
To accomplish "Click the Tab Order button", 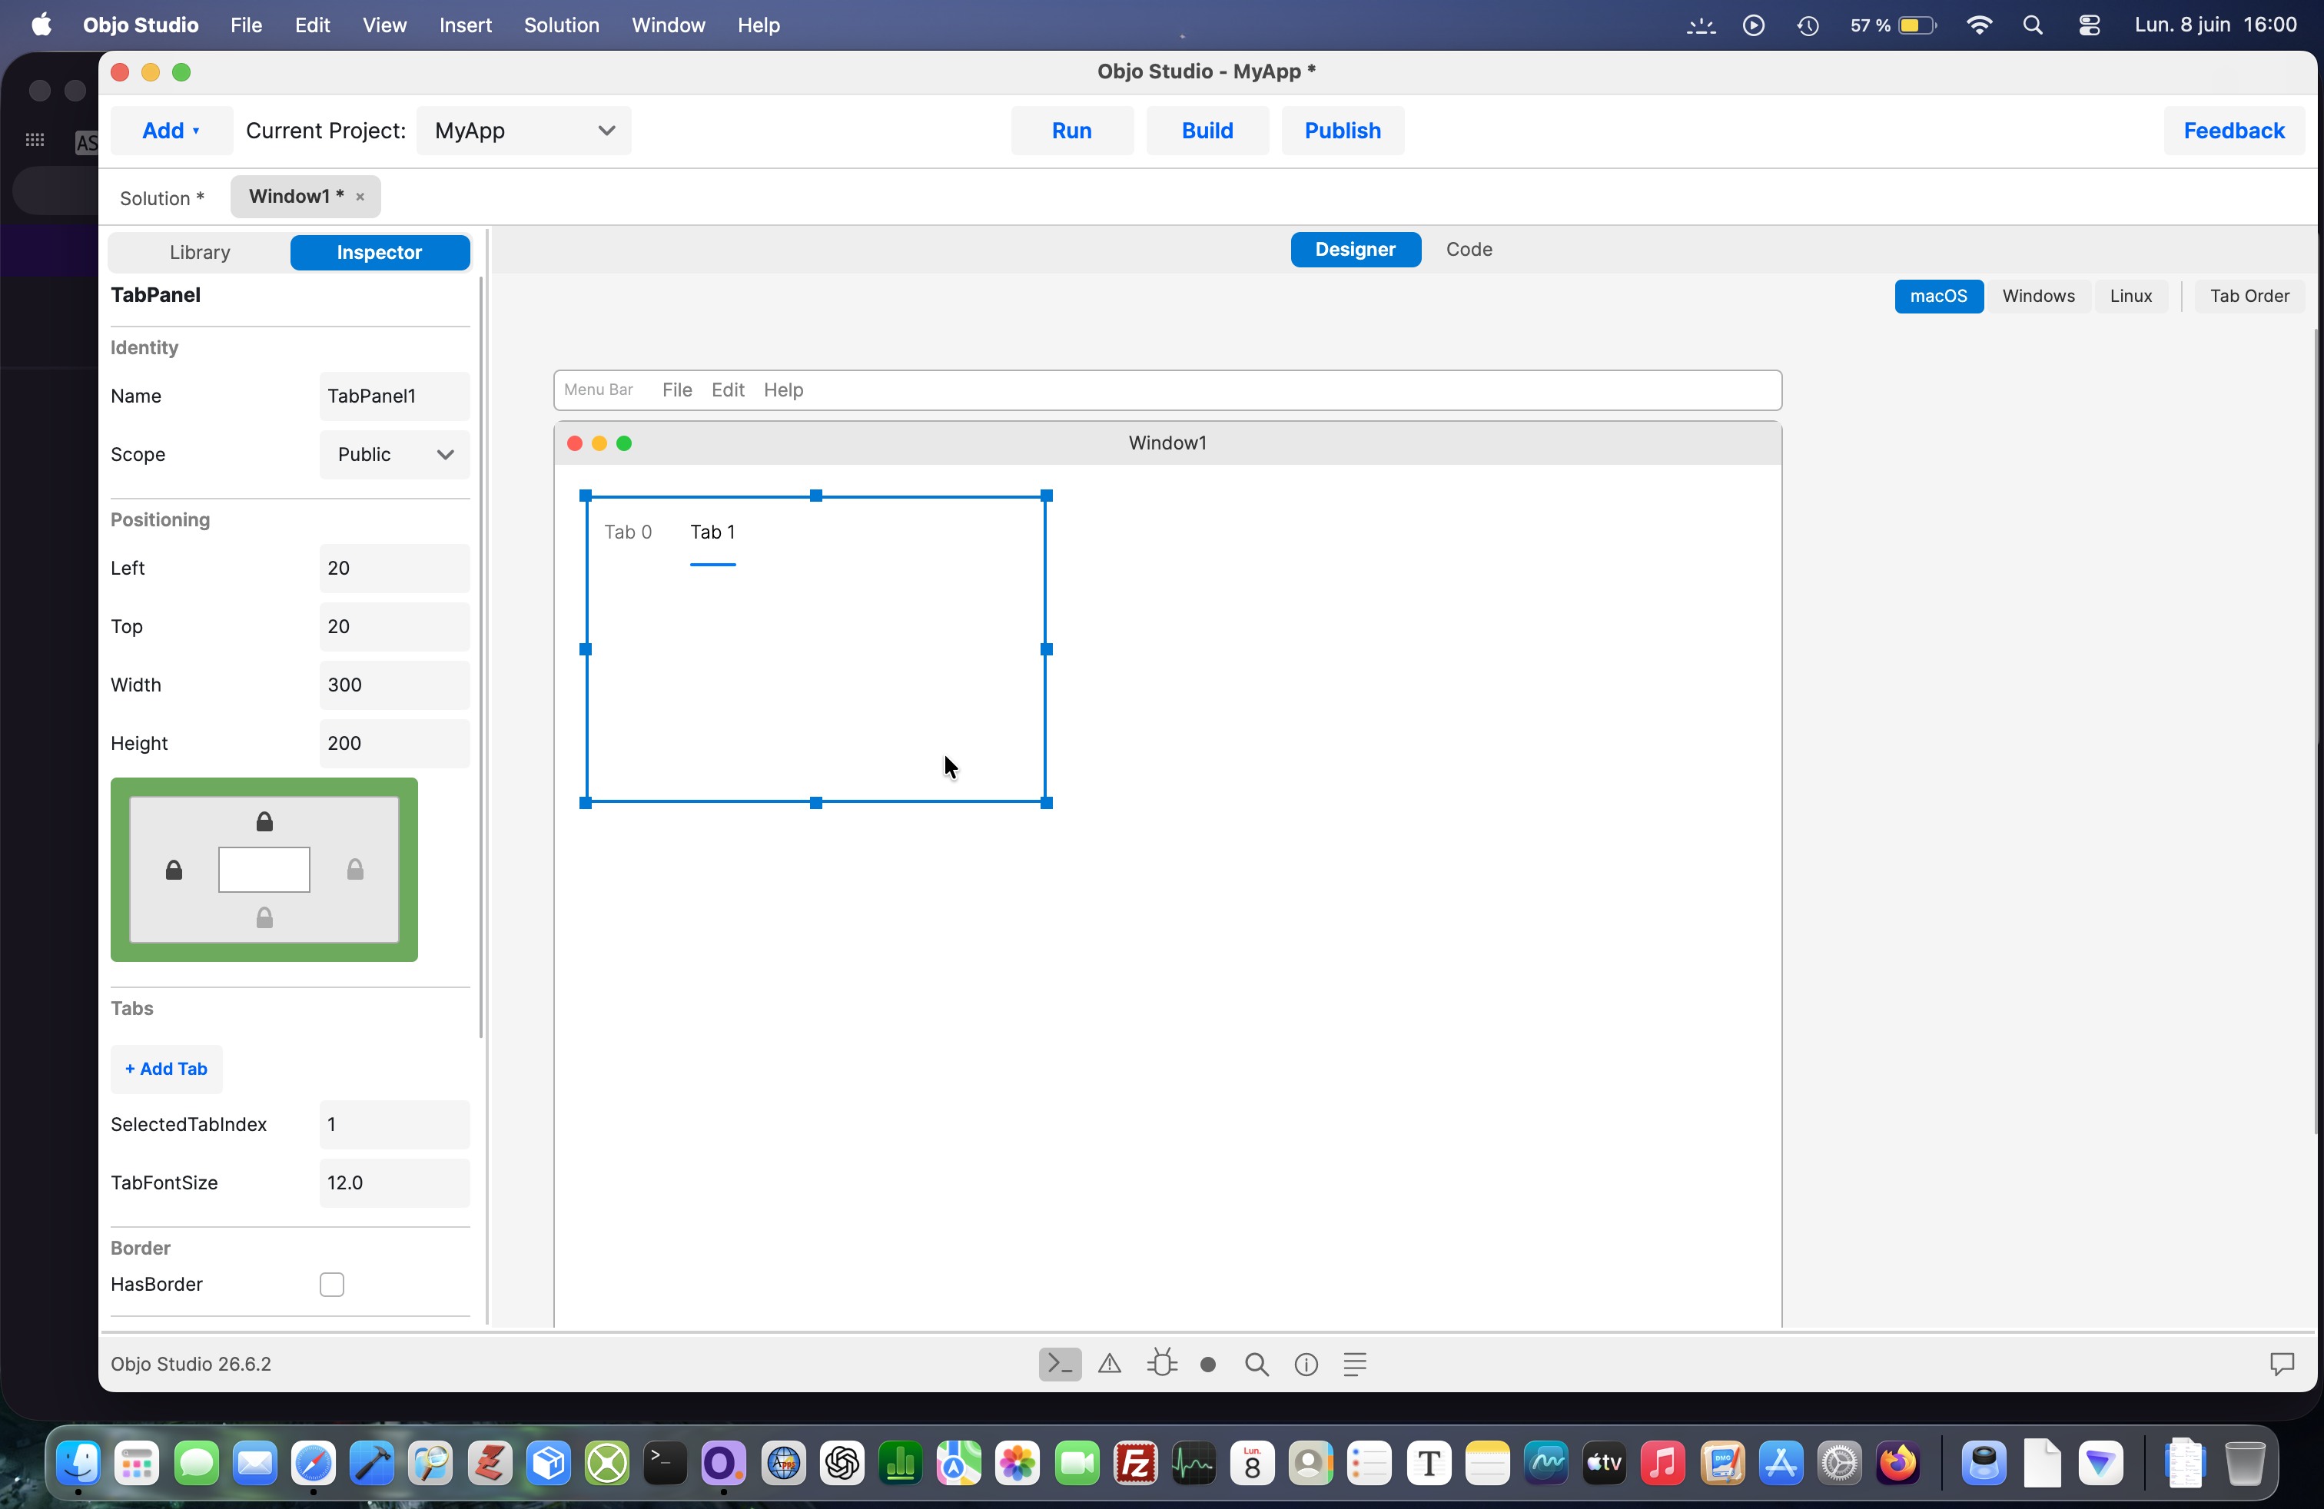I will click(2249, 297).
